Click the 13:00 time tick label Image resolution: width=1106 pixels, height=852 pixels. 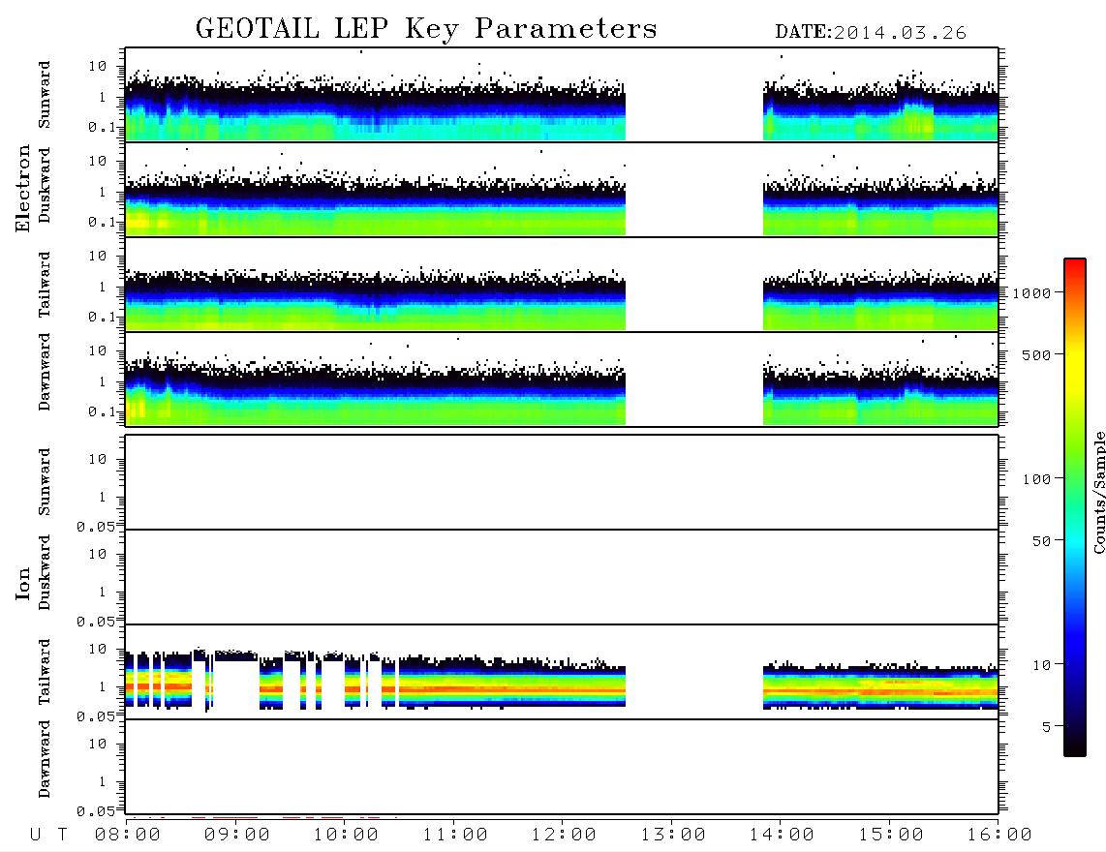(x=673, y=836)
